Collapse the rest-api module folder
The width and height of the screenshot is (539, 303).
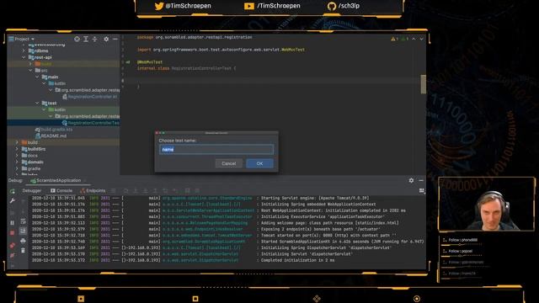point(24,57)
